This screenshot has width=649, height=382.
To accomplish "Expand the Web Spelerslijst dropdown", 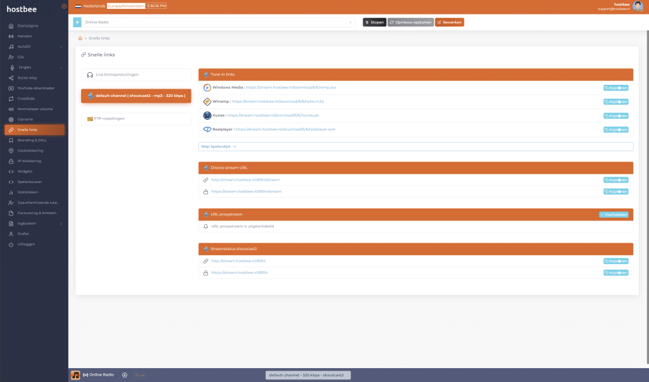I will click(x=219, y=146).
